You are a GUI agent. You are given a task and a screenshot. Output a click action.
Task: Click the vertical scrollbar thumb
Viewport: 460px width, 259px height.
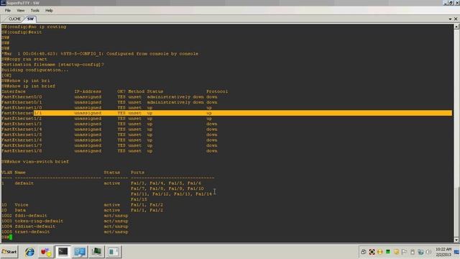click(x=456, y=212)
